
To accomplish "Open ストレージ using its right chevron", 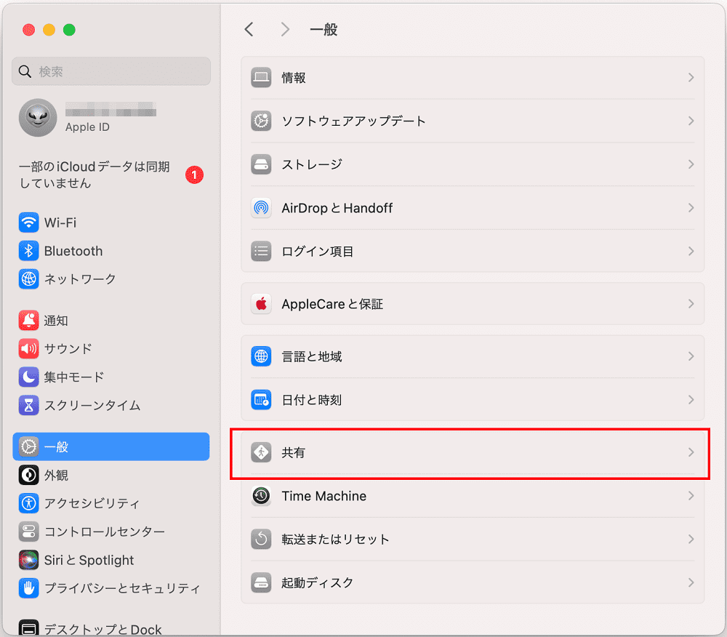I will [691, 164].
